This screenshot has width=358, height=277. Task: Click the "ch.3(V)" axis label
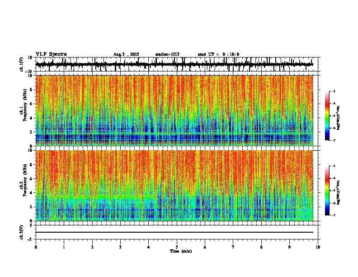tap(22, 232)
